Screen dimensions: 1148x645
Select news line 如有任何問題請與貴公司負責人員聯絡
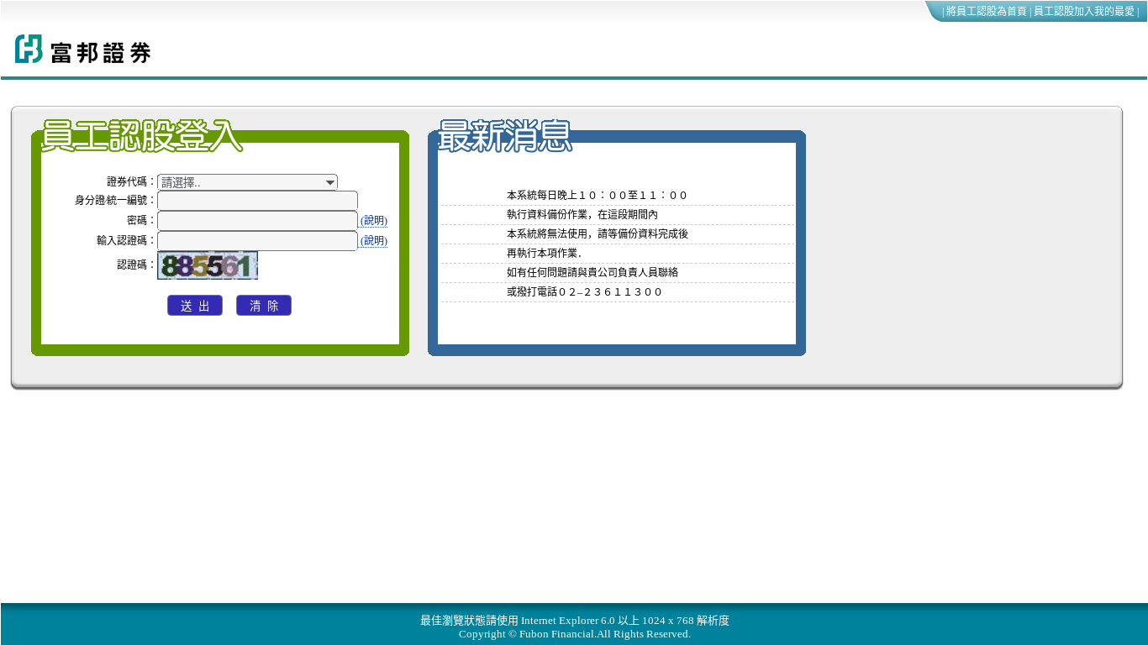coord(592,273)
